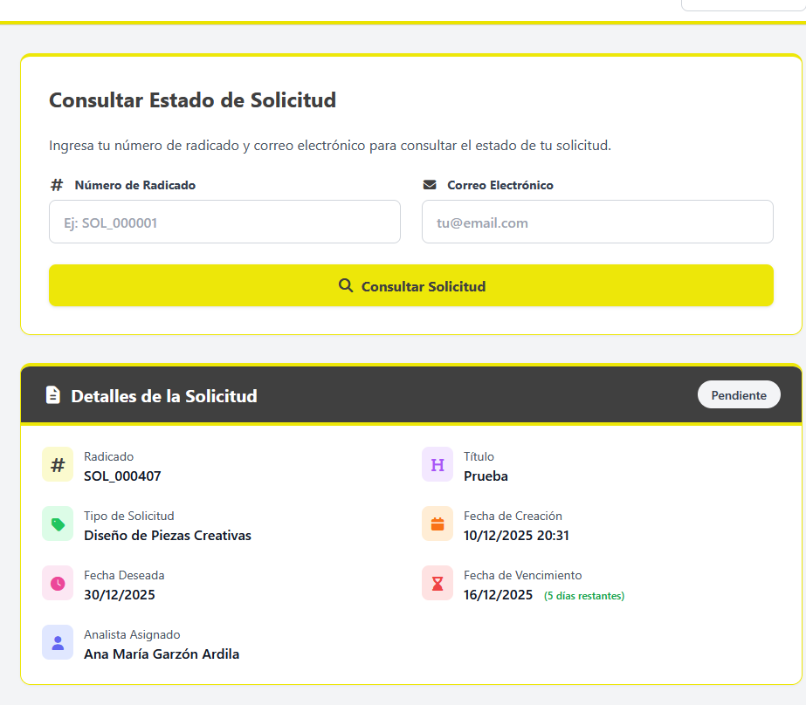Click the hash icon next to Número de Radicado label
The height and width of the screenshot is (705, 806).
57,185
